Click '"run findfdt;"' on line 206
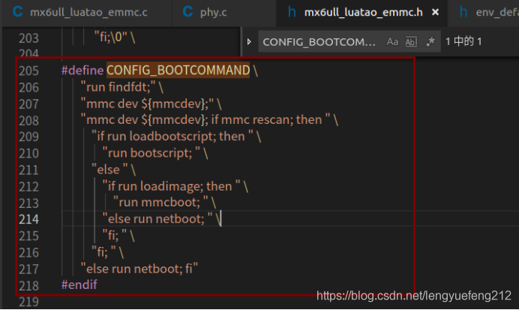Viewport: 519px width, 310px height. (118, 87)
